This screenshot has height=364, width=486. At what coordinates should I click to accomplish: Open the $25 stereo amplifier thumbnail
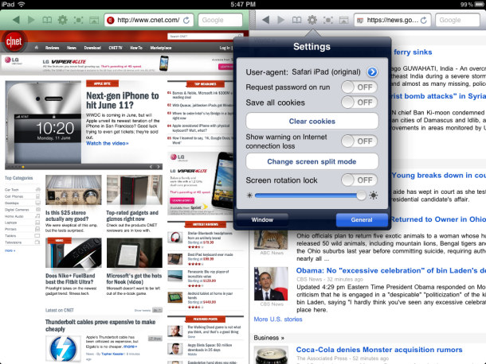(73, 190)
